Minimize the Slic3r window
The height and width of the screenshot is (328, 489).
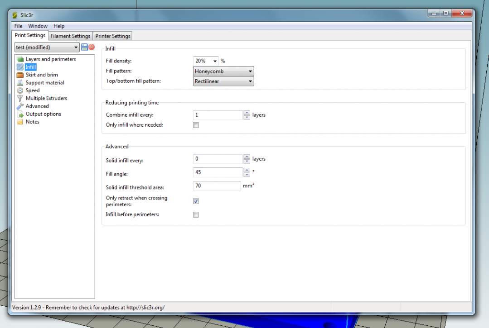tap(434, 14)
